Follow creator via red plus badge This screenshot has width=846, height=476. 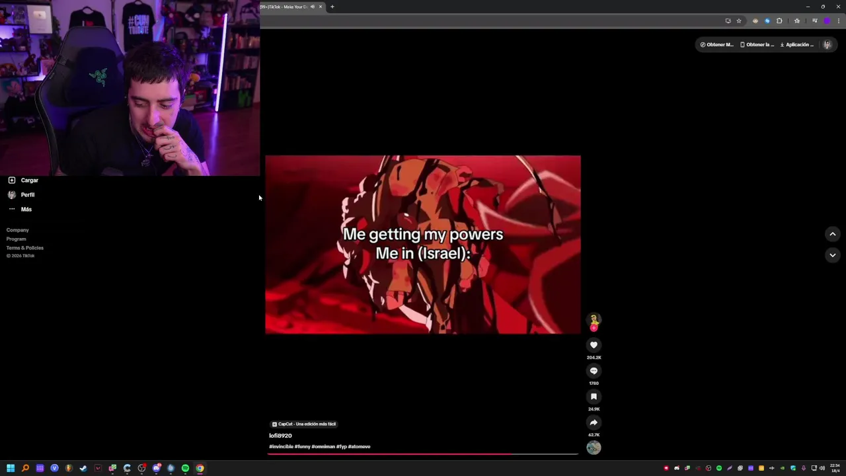click(x=594, y=328)
